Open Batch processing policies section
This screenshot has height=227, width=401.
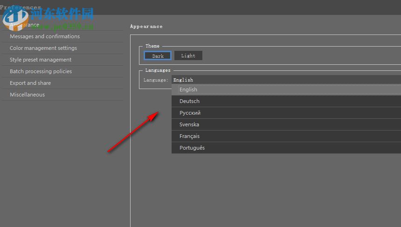coord(62,71)
